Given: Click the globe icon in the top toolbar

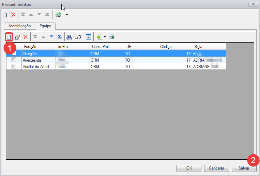Looking at the screenshot, I should click(58, 15).
